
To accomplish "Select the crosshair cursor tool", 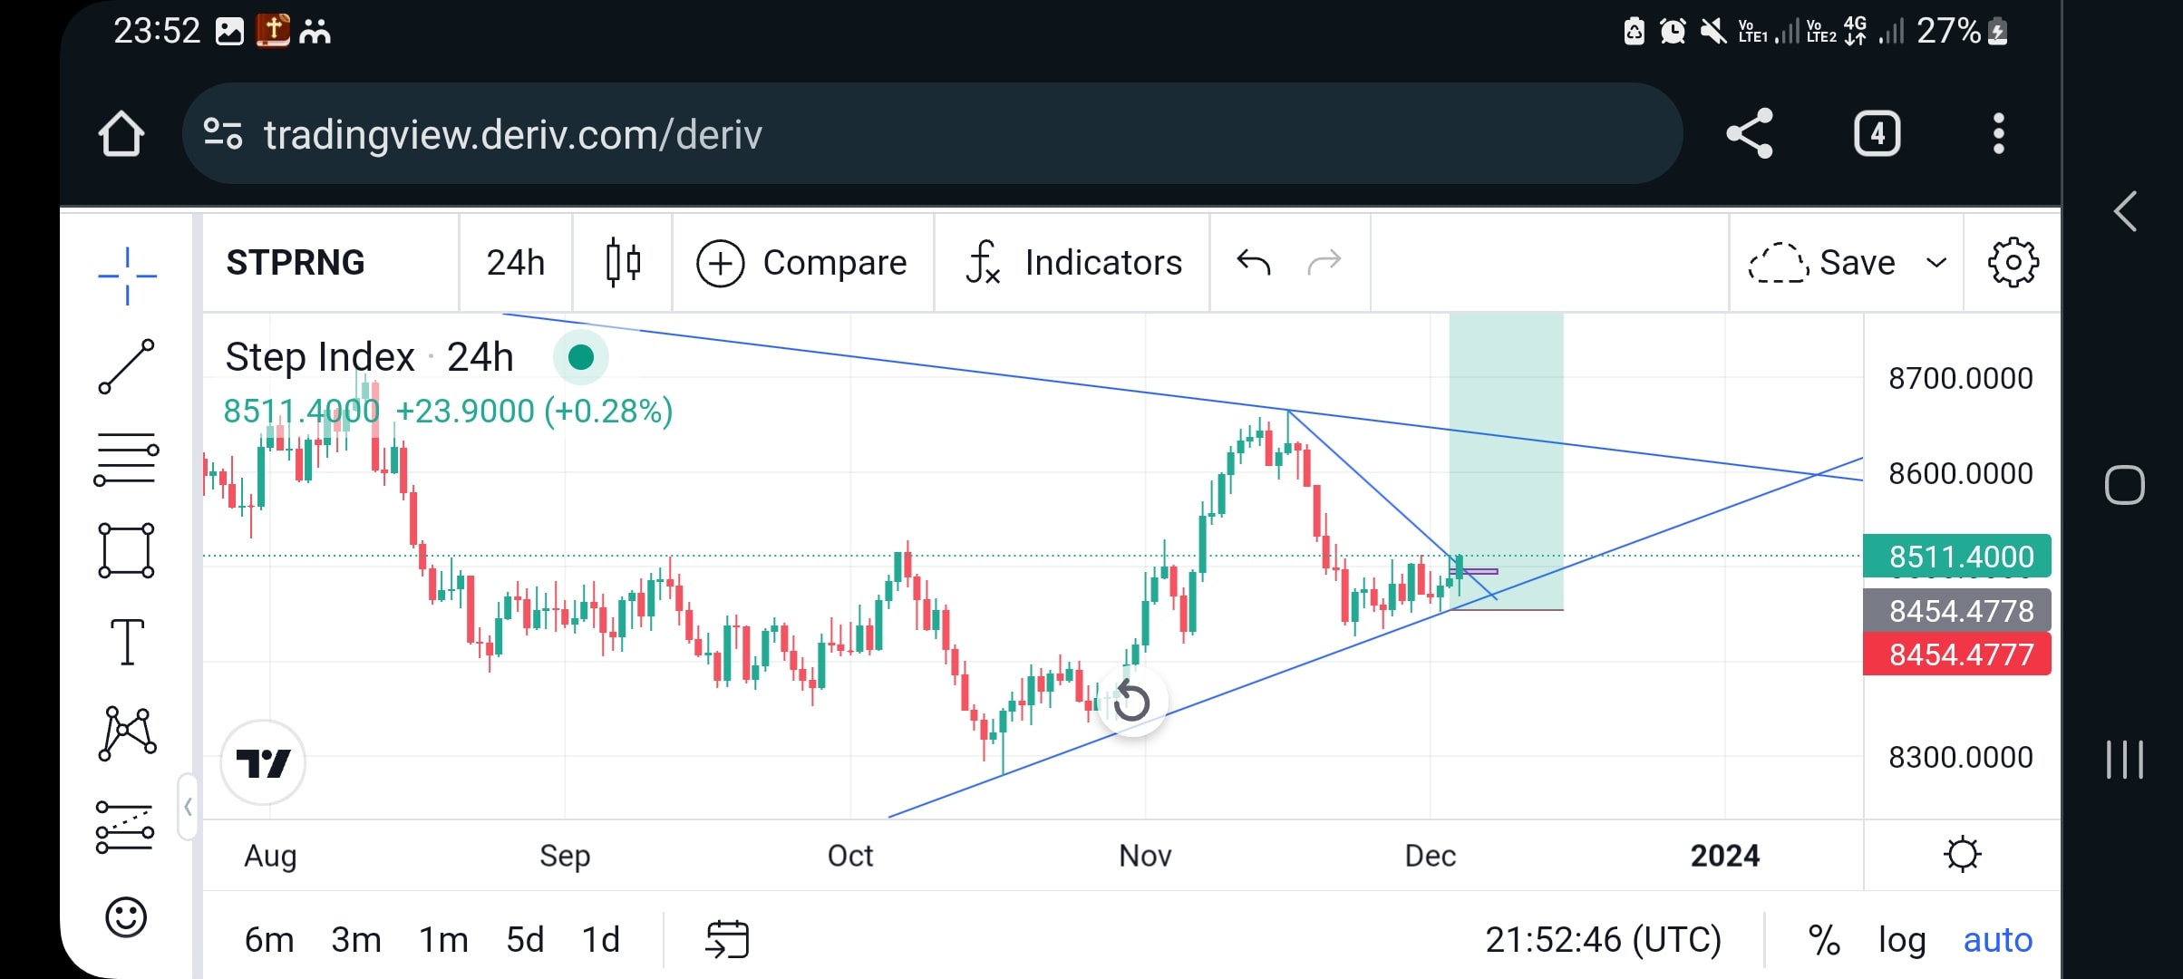I will (127, 276).
